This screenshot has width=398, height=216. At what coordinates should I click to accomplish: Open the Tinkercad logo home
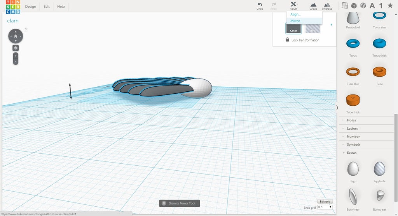pos(13,7)
